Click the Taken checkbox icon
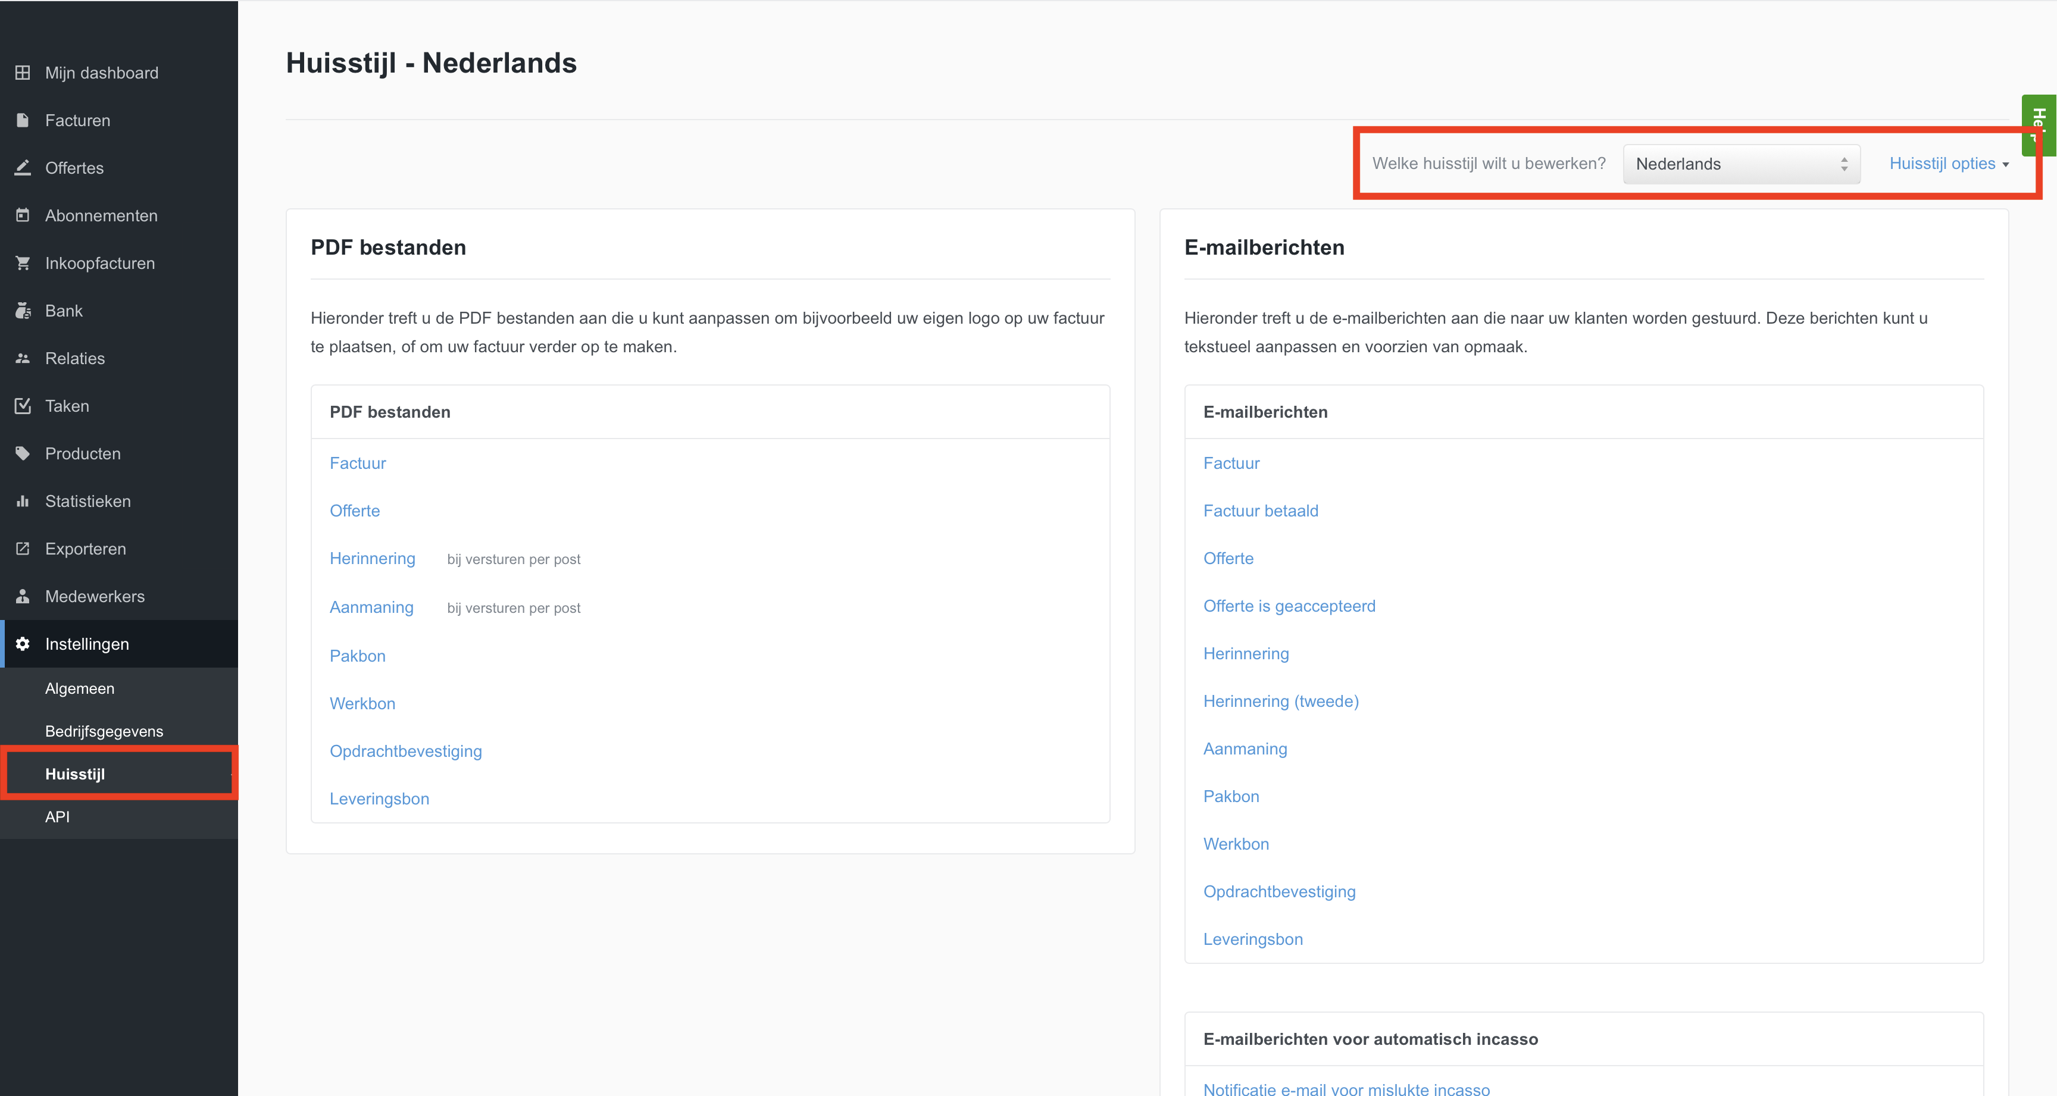This screenshot has height=1096, width=2057. coord(23,406)
